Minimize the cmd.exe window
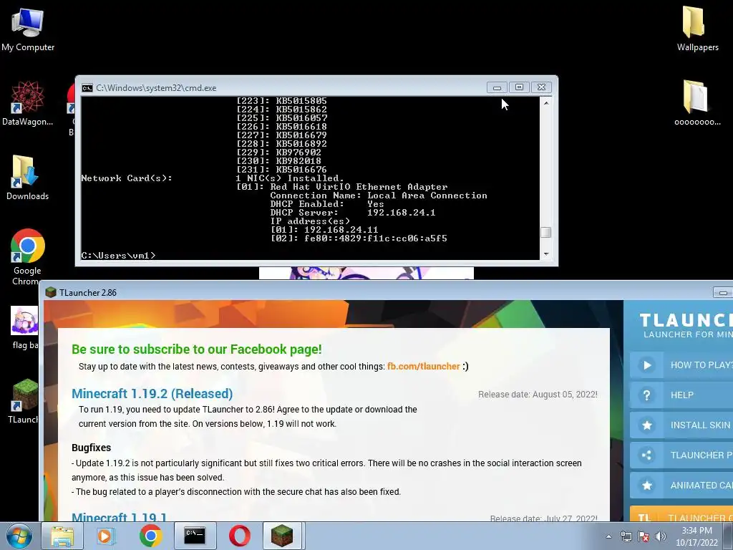 [497, 87]
